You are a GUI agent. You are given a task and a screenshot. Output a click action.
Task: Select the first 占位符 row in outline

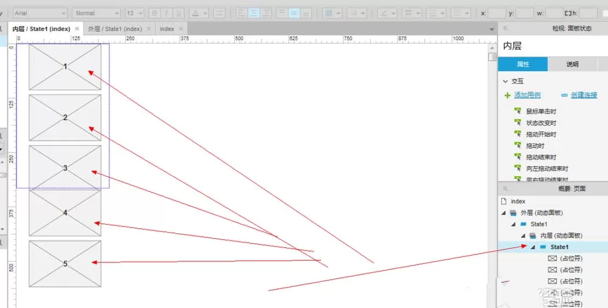click(553, 258)
